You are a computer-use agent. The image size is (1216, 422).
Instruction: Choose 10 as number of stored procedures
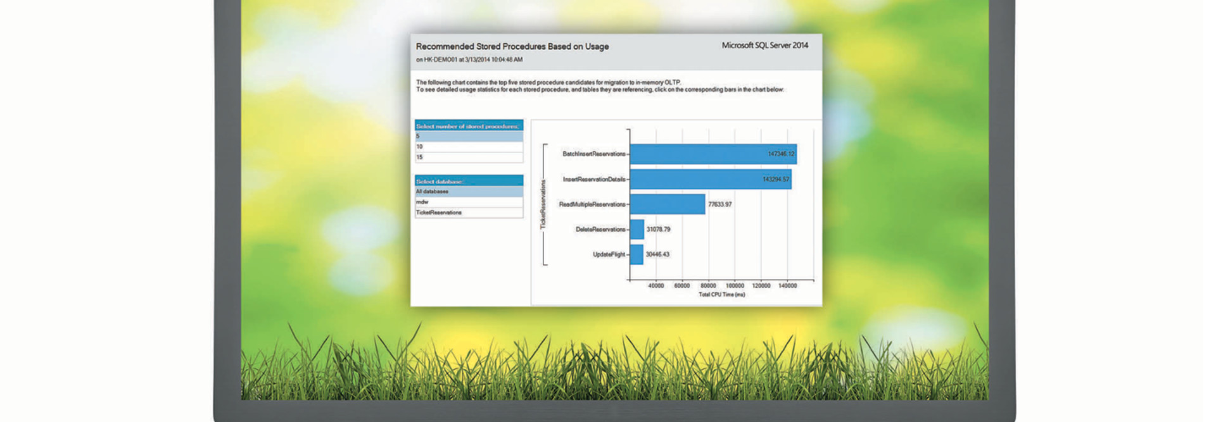tap(469, 147)
